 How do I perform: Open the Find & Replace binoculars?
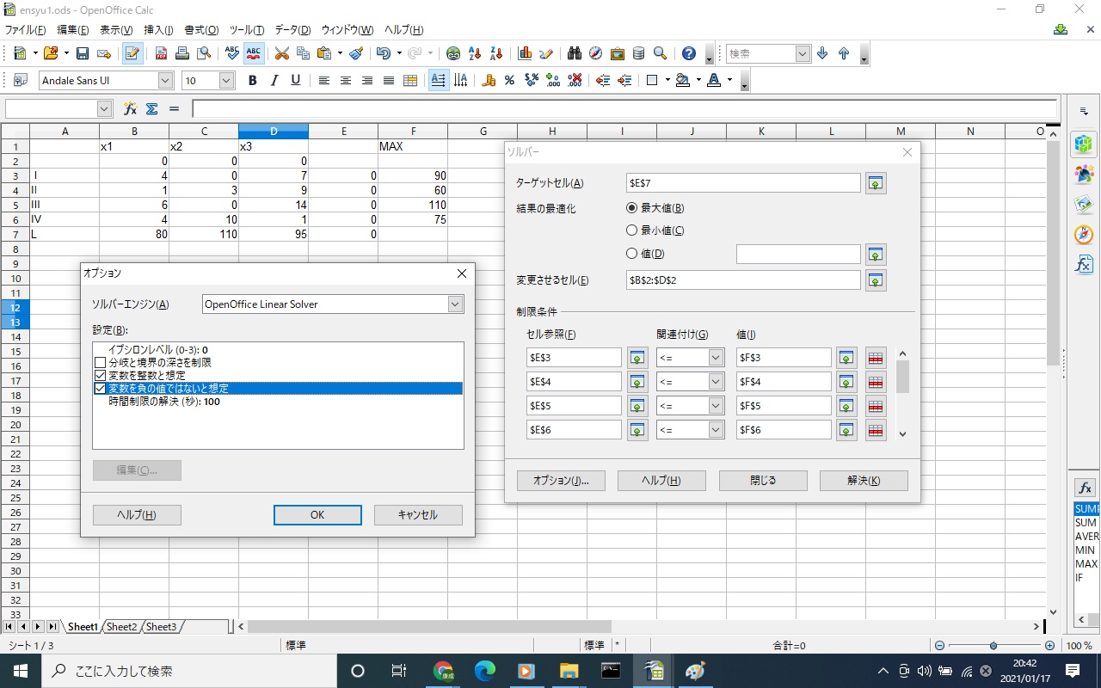point(575,53)
